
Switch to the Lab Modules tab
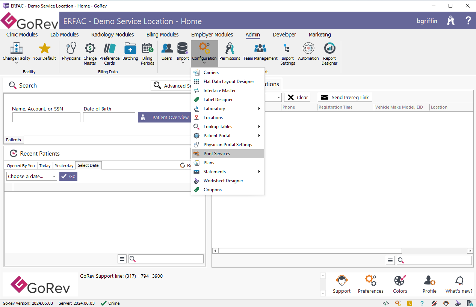(x=65, y=35)
